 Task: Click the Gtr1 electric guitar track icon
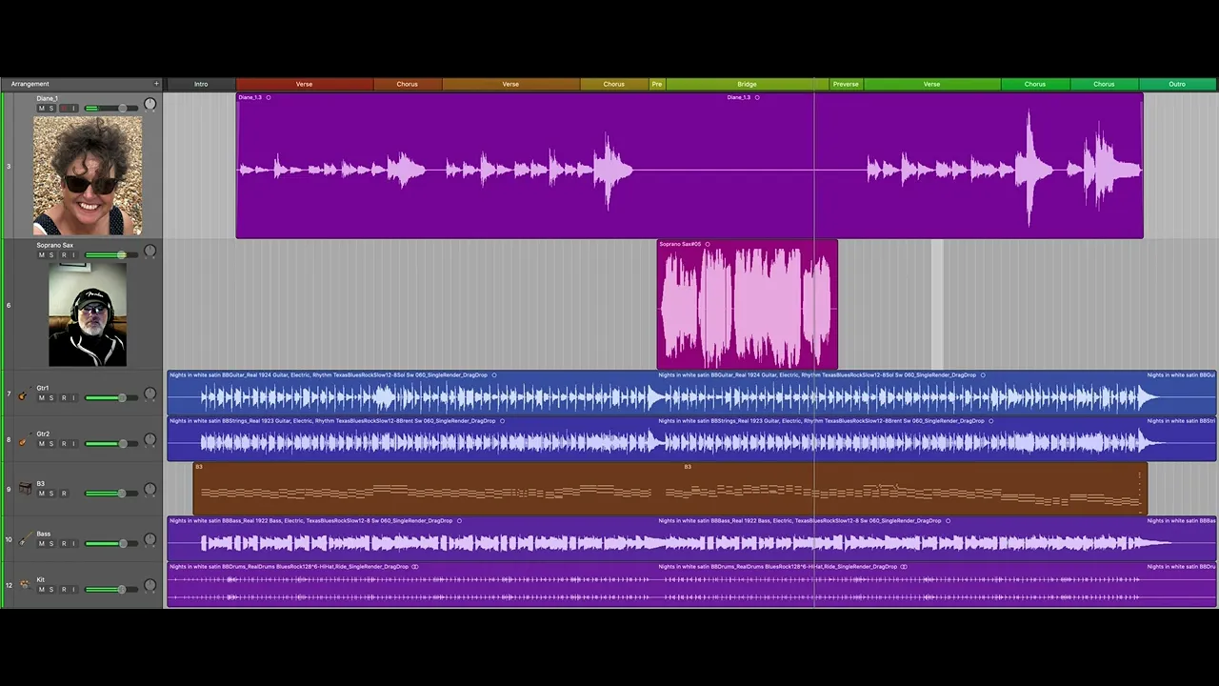(x=25, y=394)
